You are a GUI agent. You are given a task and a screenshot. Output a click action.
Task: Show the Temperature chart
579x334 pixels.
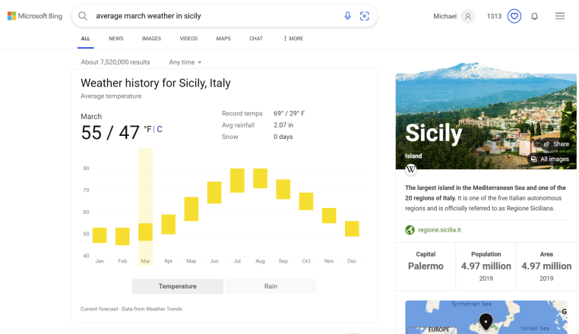pos(178,286)
